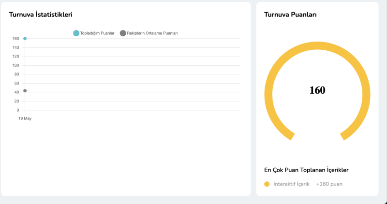Click the 120 label on the y-axis
This screenshot has height=204, width=387.
(x=16, y=56)
